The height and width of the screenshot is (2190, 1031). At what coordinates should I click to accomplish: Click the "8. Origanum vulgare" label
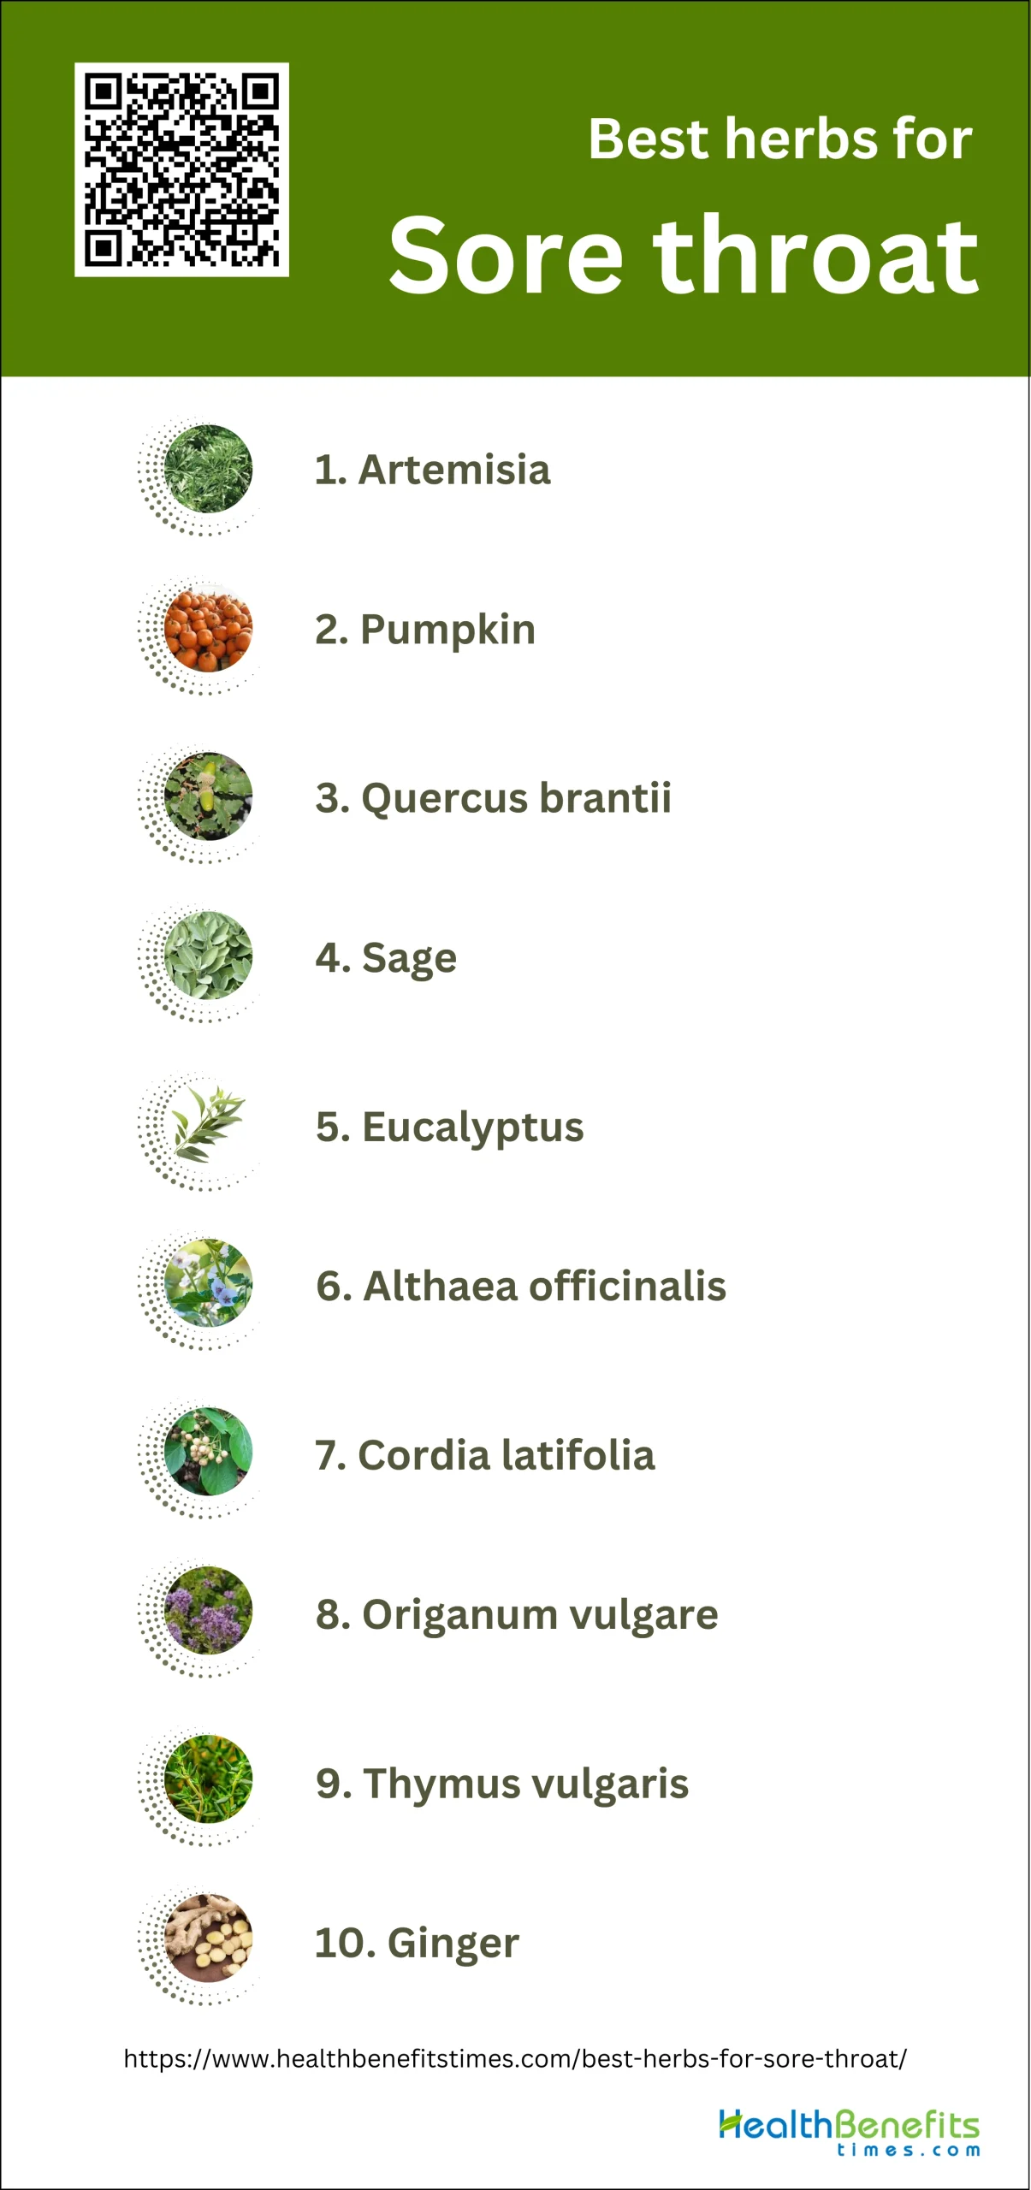(516, 1614)
